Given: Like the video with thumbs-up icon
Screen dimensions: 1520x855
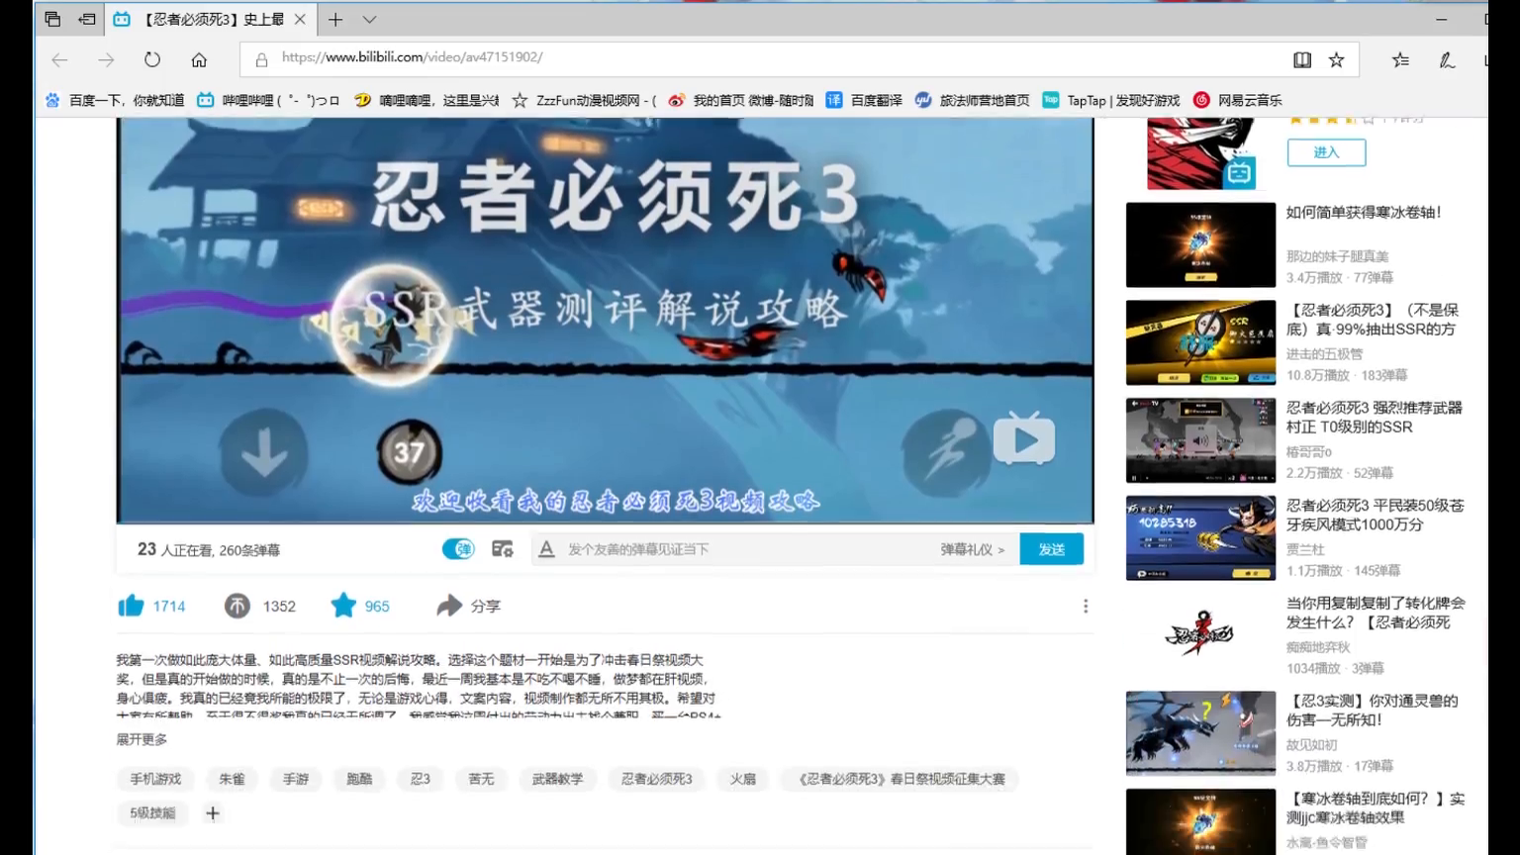Looking at the screenshot, I should (x=131, y=606).
